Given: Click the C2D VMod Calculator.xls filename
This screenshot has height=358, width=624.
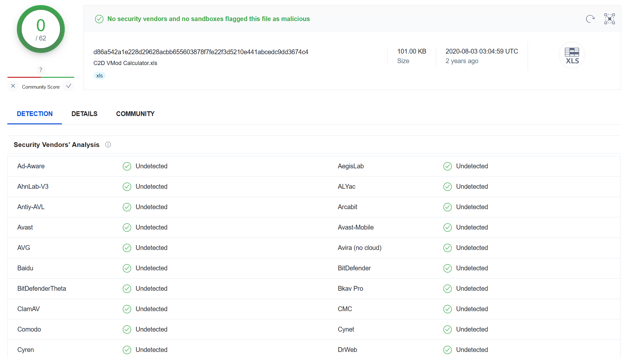Looking at the screenshot, I should pos(125,63).
